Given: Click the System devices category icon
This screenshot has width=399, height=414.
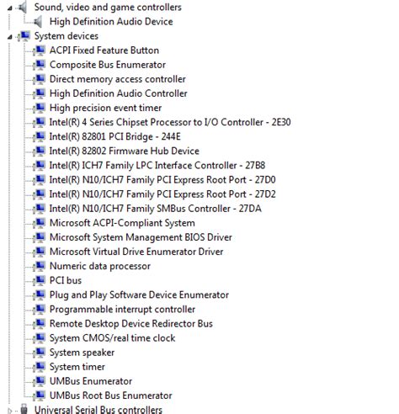Looking at the screenshot, I should [24, 36].
